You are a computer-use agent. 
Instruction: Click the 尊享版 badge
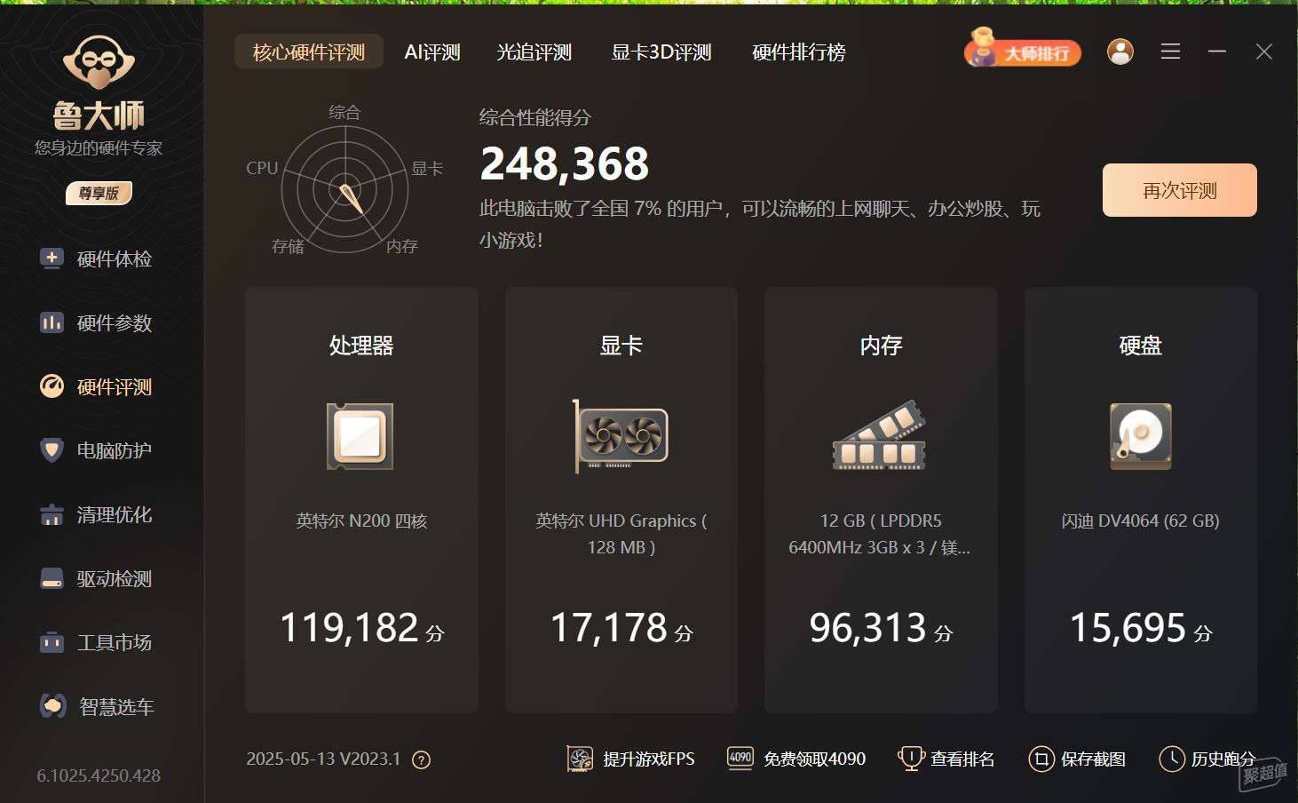pos(99,193)
